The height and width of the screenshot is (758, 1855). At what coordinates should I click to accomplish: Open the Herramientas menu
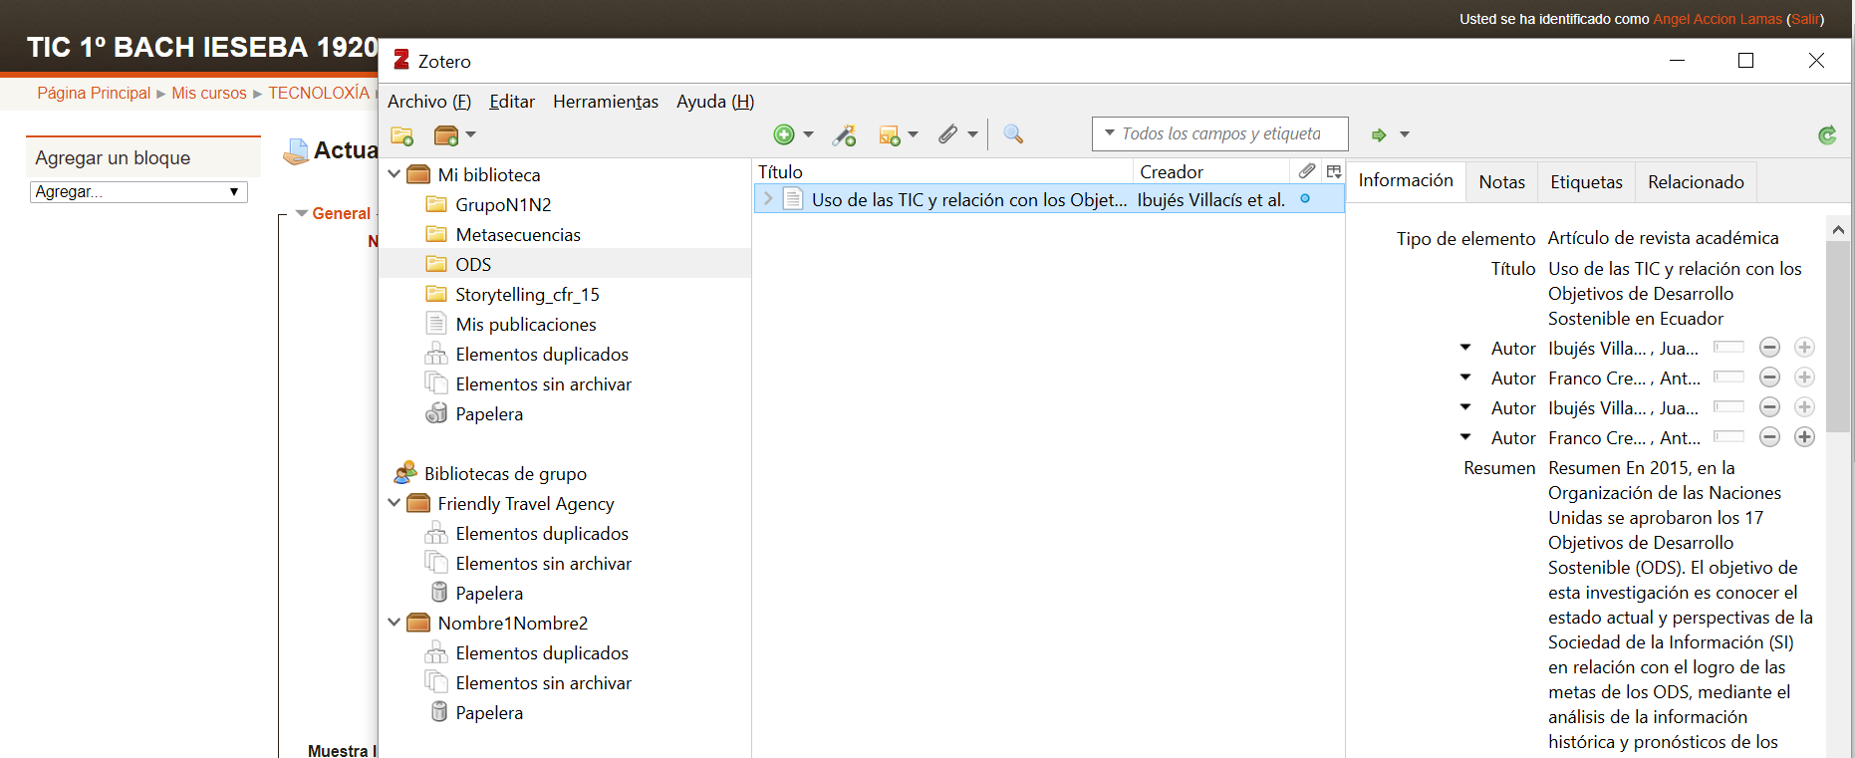(605, 102)
